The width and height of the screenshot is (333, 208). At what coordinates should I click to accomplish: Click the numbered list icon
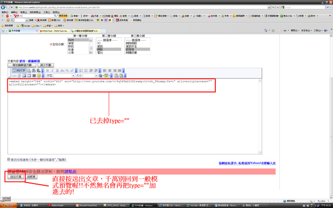81,71
